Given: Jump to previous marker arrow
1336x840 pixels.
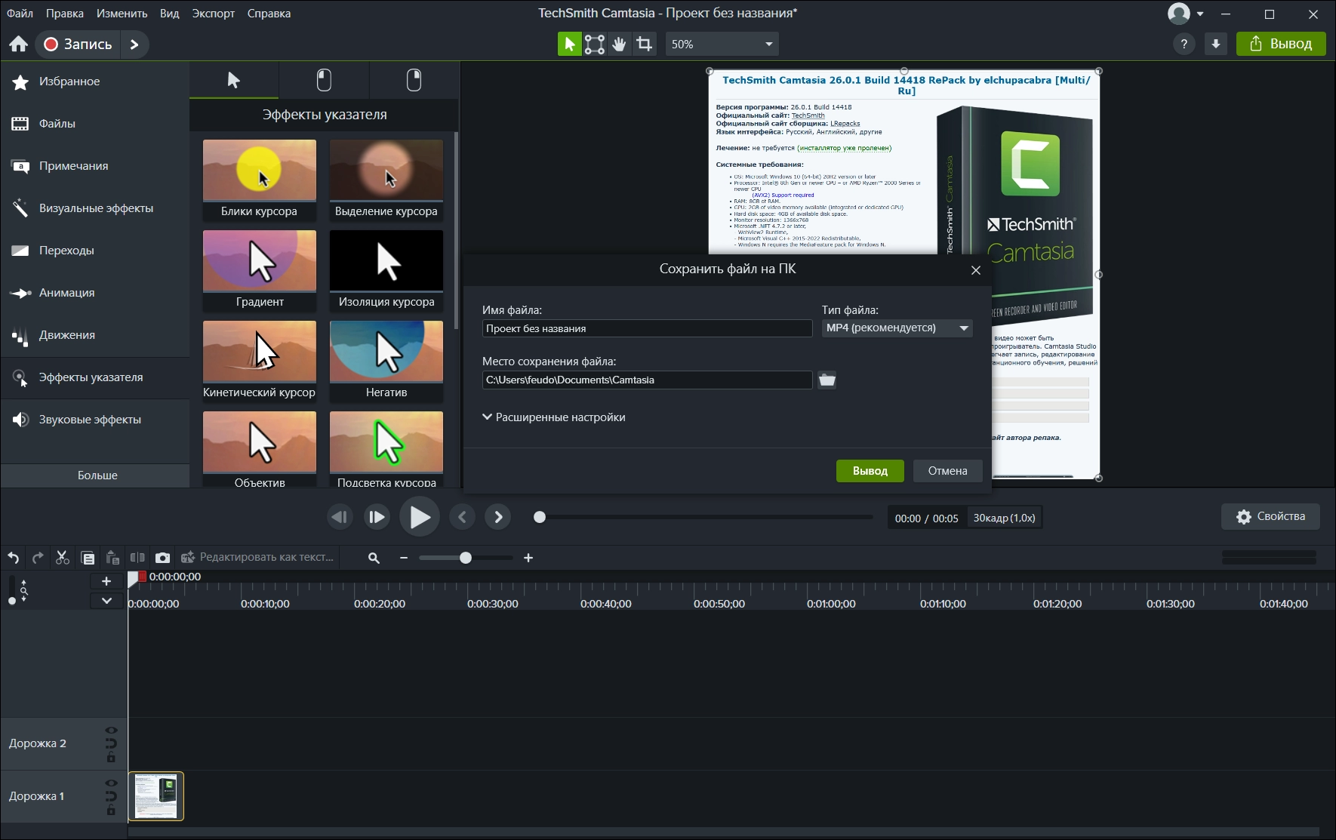Looking at the screenshot, I should (x=463, y=517).
